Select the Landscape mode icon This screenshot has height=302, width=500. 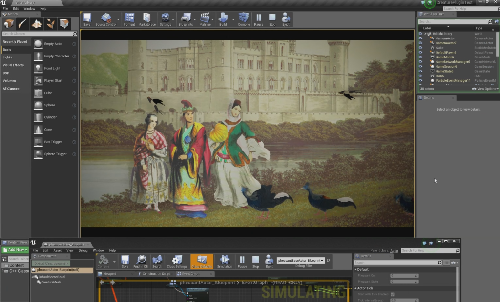[x=37, y=23]
